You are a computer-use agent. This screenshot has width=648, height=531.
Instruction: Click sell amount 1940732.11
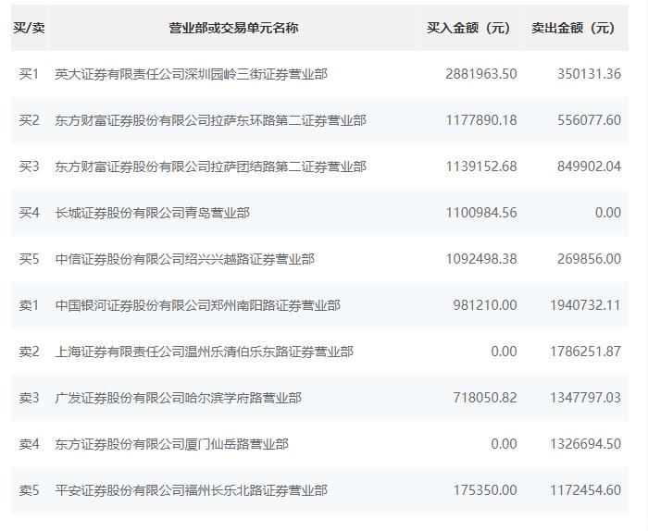pyautogui.click(x=585, y=305)
